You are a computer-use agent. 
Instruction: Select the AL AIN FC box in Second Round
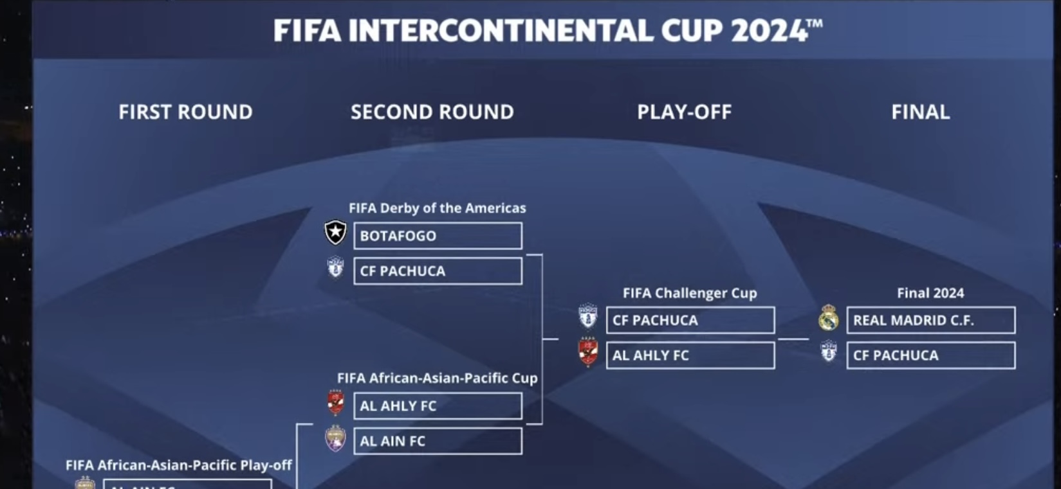[438, 441]
